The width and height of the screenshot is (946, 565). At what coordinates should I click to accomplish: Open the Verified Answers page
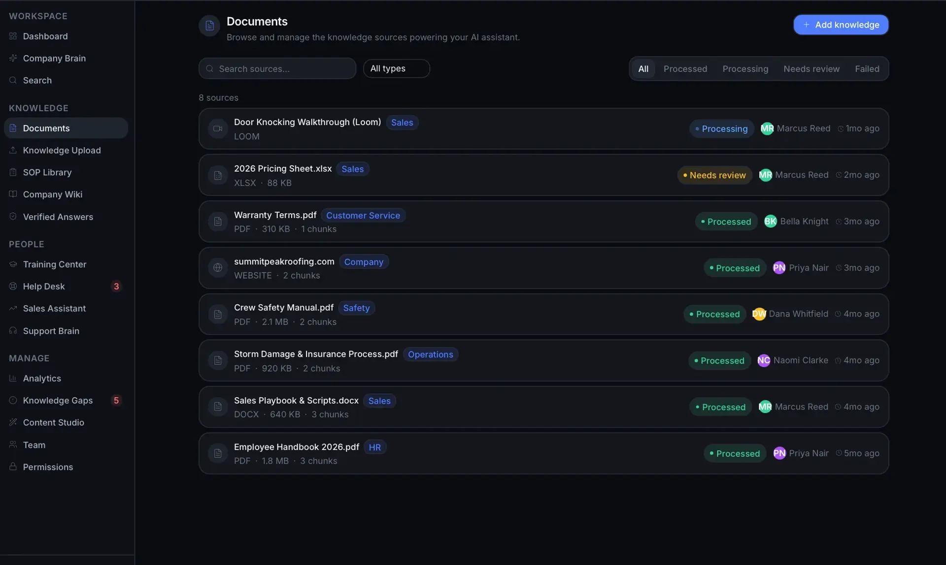point(66,217)
